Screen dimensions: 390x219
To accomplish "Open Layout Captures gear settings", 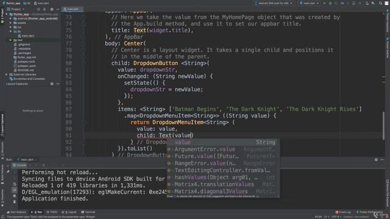I will (x=52, y=84).
